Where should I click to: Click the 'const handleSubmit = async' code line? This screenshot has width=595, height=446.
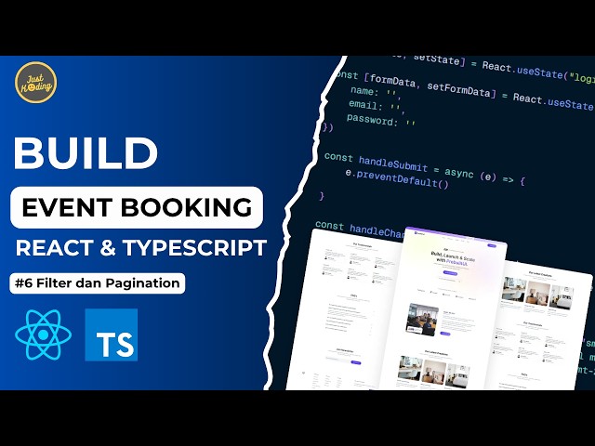pyautogui.click(x=425, y=169)
